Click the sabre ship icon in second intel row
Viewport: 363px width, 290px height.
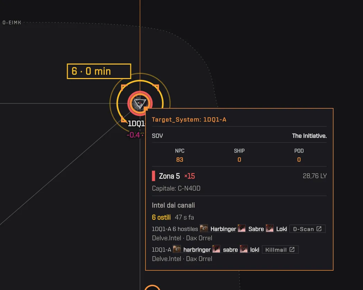click(216, 249)
